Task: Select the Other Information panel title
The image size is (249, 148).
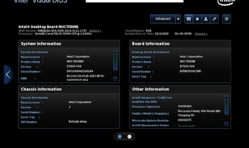Action: [x=151, y=89]
